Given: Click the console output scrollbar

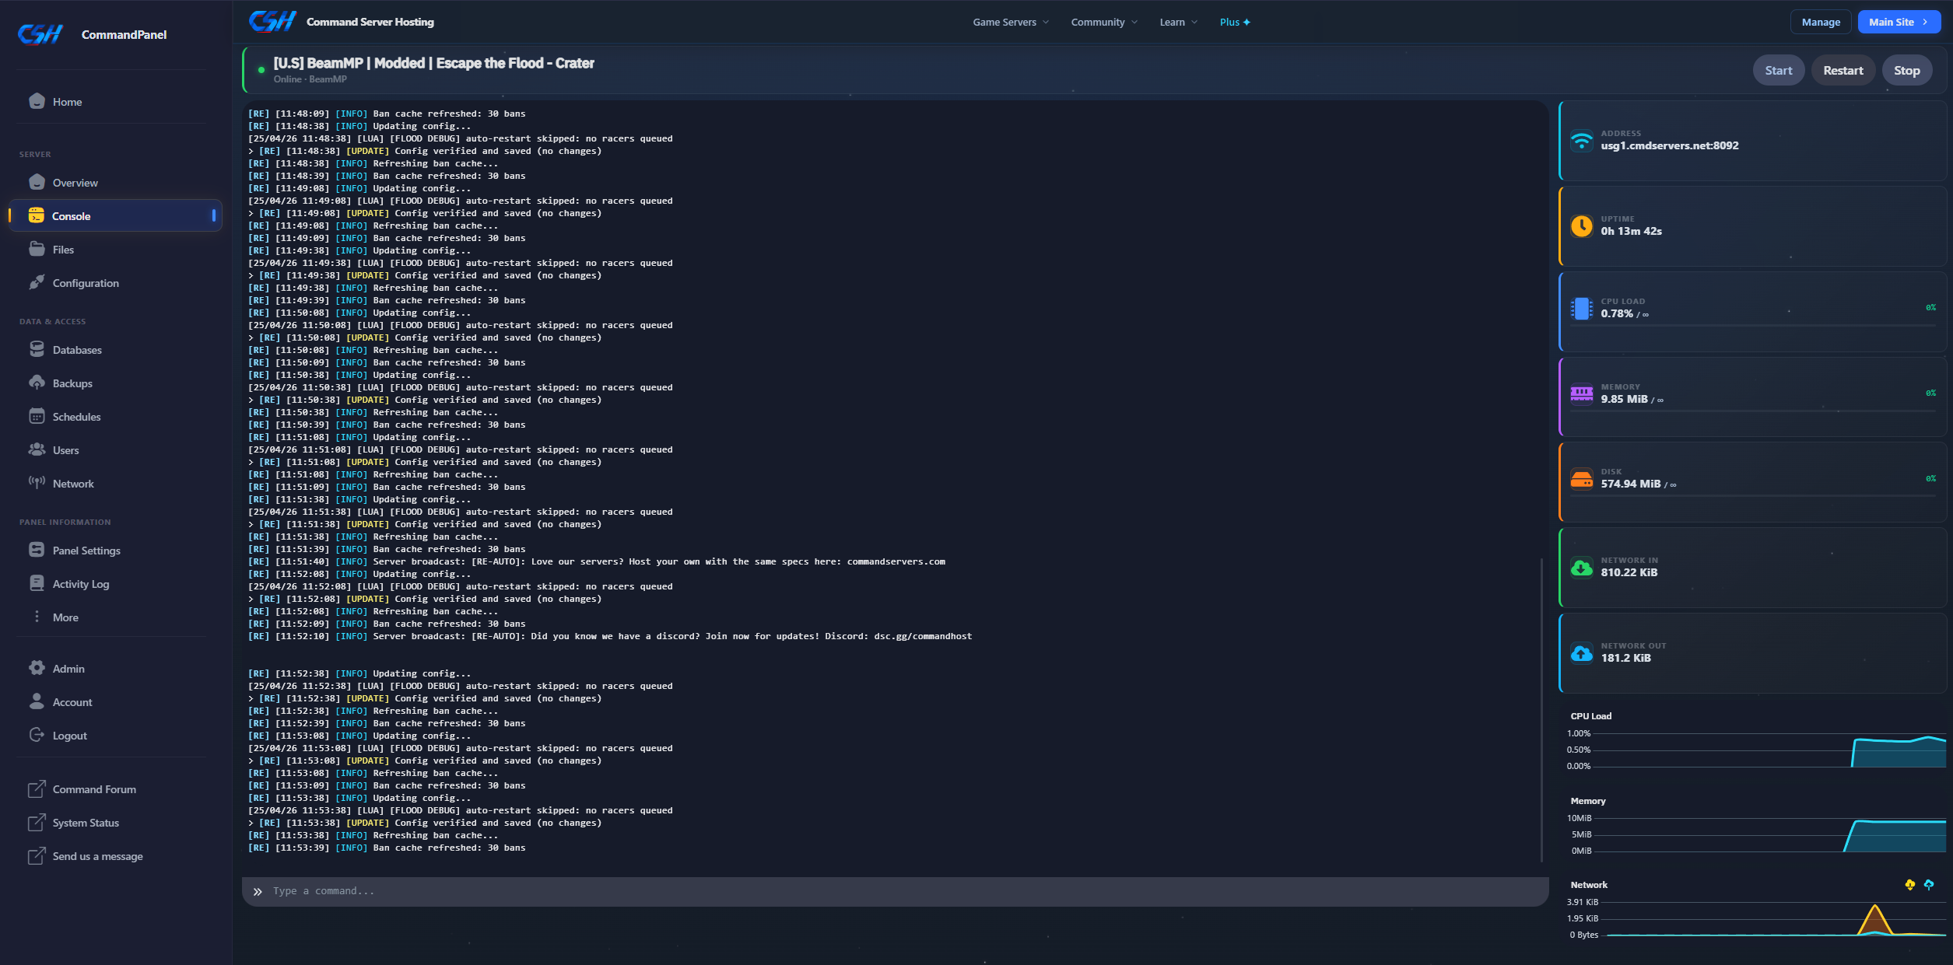Looking at the screenshot, I should (x=1541, y=709).
